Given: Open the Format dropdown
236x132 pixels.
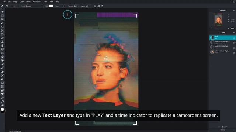Looking at the screenshot, I should click(76, 6).
